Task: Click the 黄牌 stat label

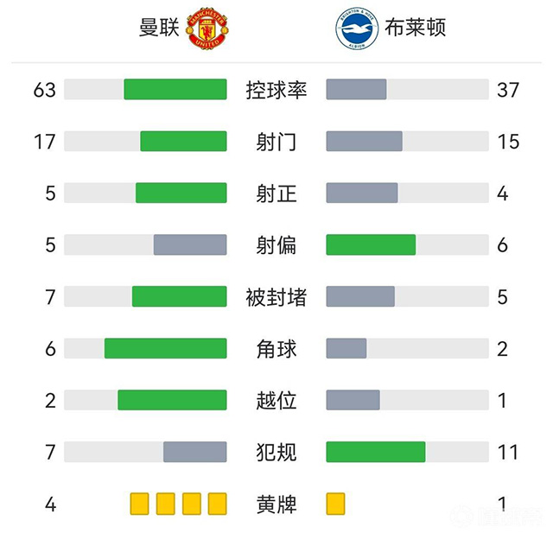Action: (x=276, y=504)
